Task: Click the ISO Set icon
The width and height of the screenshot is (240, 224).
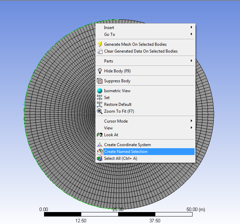Action: click(x=99, y=98)
